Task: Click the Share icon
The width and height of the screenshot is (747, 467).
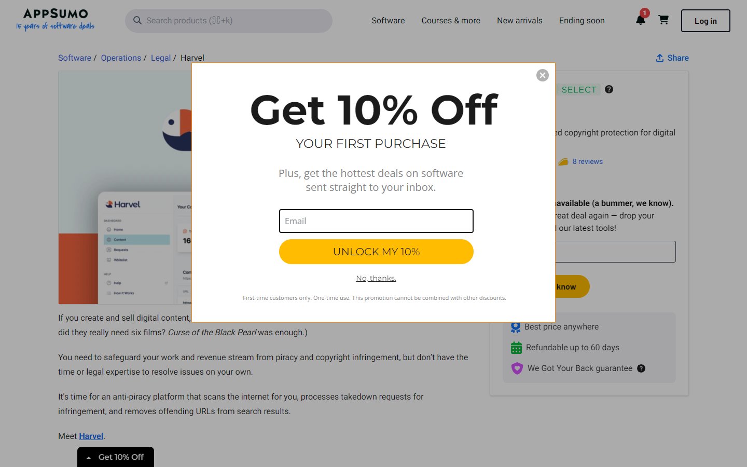Action: (x=659, y=58)
